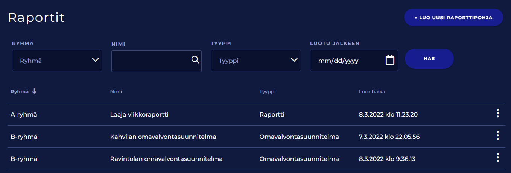The width and height of the screenshot is (511, 173).
Task: Open the Ryhmä filter dropdown
Action: point(57,61)
